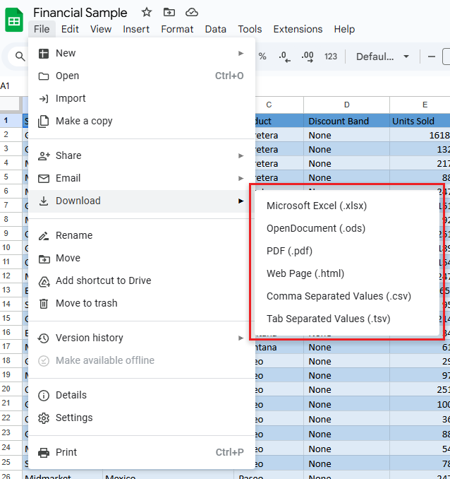
Task: Check the cloud save status icon
Action: click(x=192, y=12)
